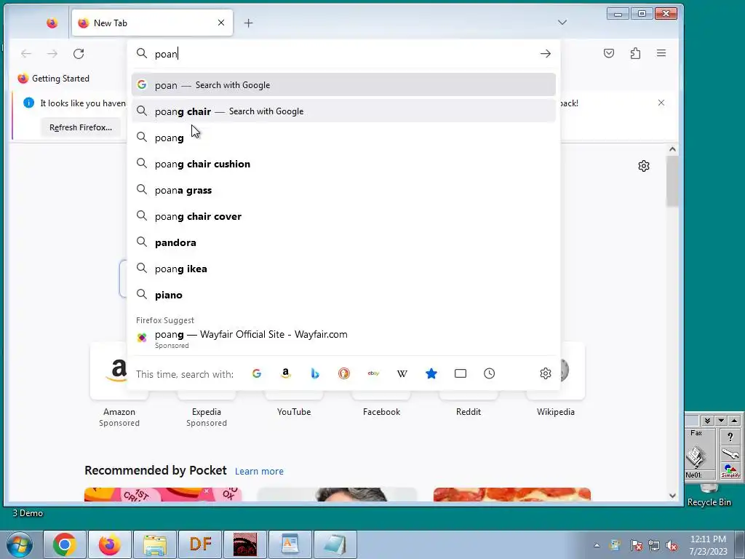The image size is (745, 559).
Task: Search open tabs with tabs icon
Action: pyautogui.click(x=461, y=373)
